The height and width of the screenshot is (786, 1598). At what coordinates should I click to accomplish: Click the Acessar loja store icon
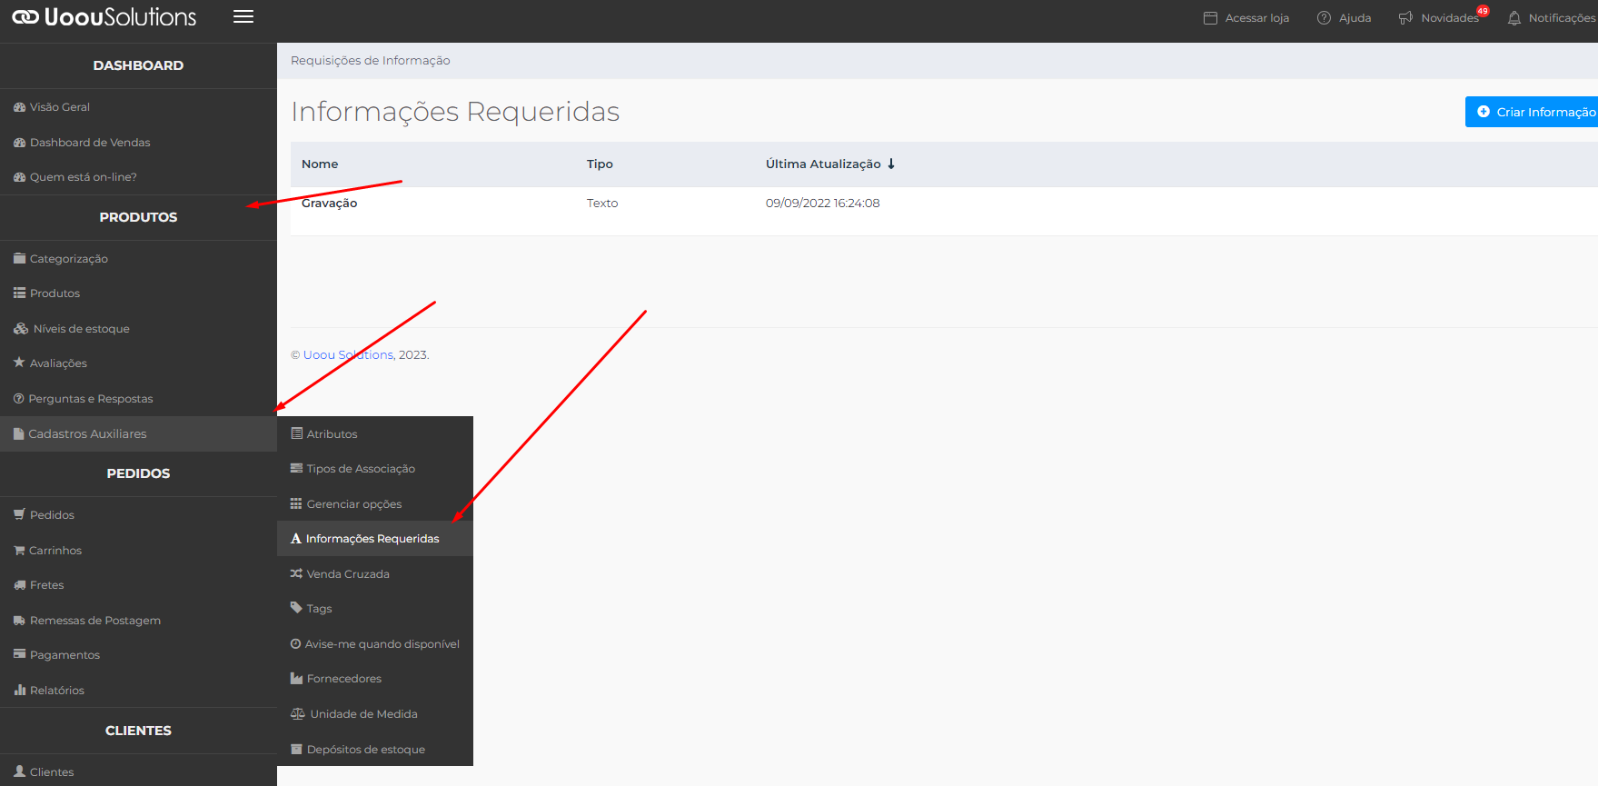(x=1210, y=18)
